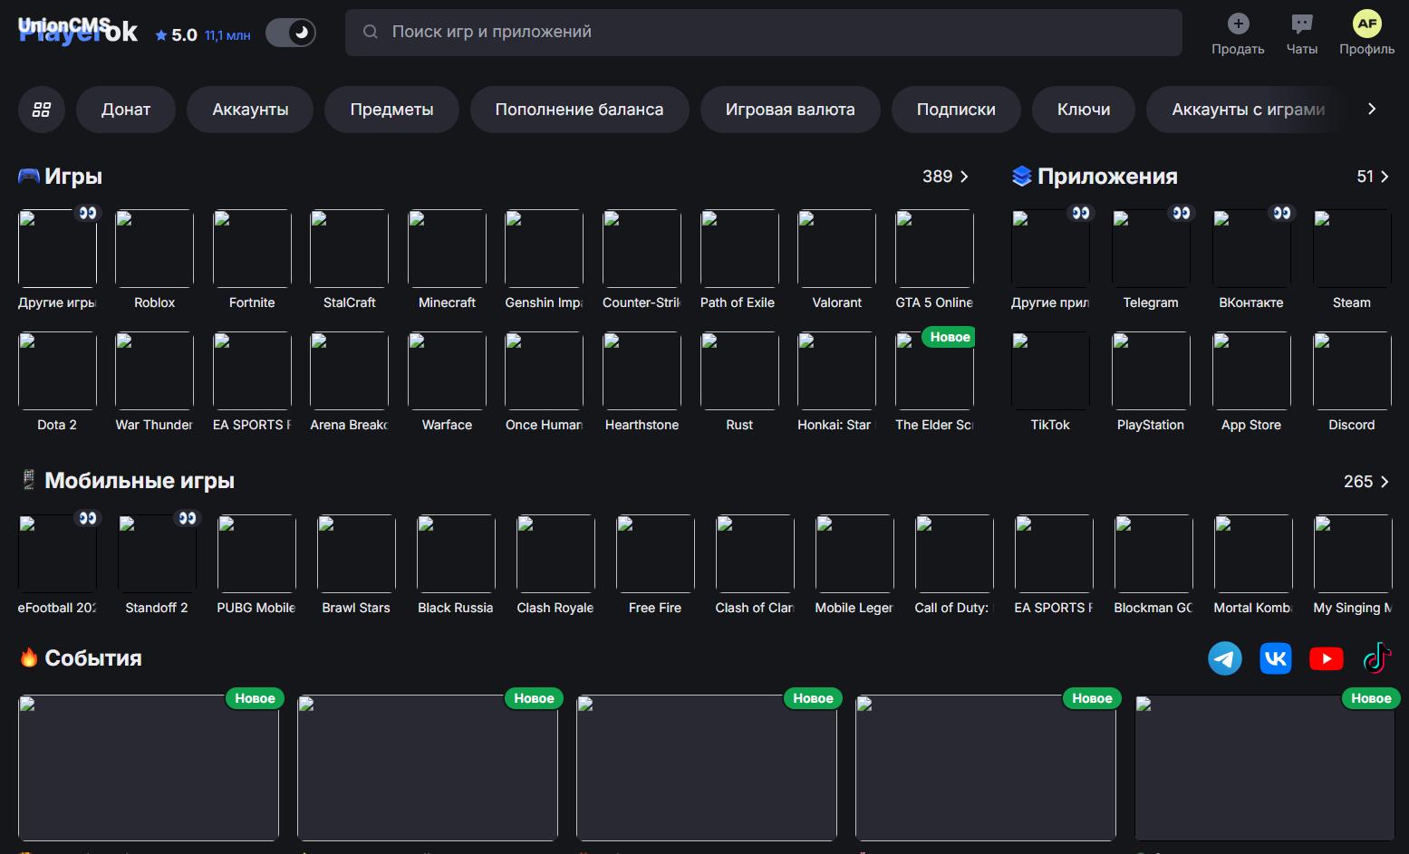
Task: Expand all 51 applications
Action: click(x=1373, y=177)
